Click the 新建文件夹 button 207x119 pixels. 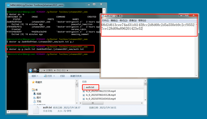[x=76, y=76]
